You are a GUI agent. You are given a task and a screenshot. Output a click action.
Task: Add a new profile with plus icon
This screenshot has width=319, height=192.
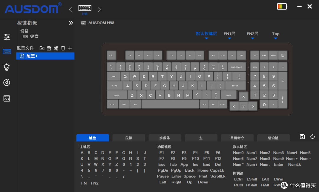(70, 48)
